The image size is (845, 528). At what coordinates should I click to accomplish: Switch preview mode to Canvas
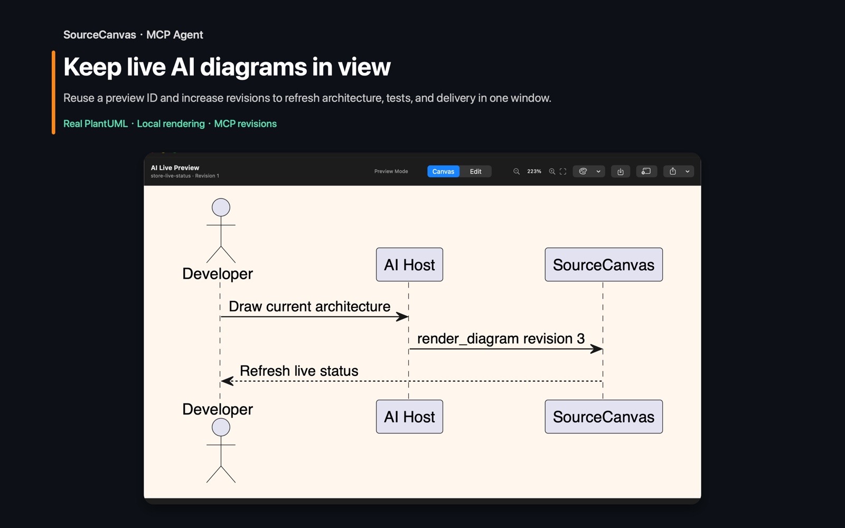coord(443,172)
